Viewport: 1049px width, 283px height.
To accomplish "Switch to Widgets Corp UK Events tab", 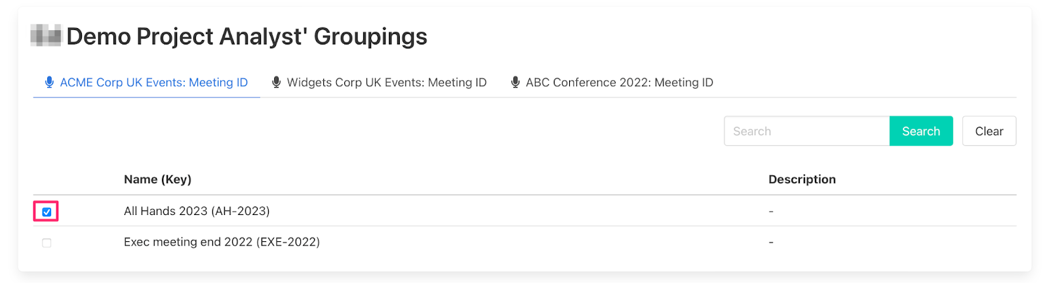I will 386,82.
